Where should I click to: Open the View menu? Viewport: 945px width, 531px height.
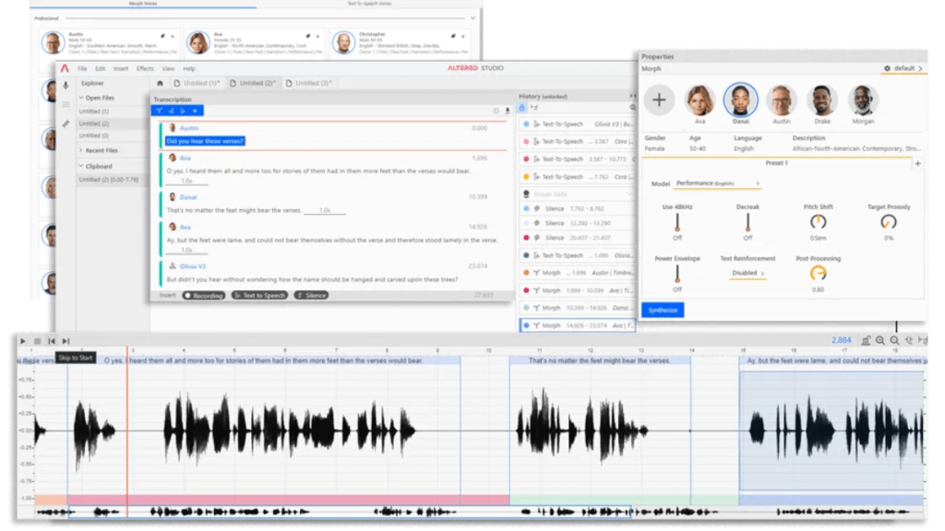coord(168,68)
